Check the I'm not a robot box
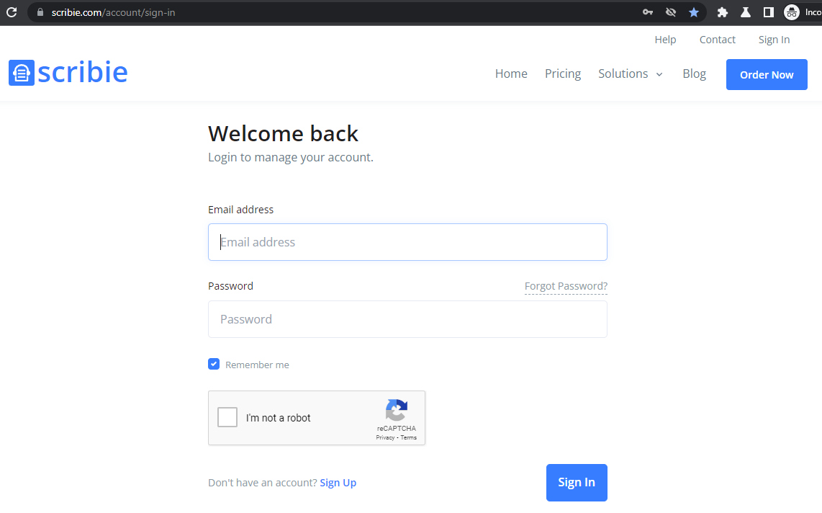The width and height of the screenshot is (822, 513). [x=227, y=418]
